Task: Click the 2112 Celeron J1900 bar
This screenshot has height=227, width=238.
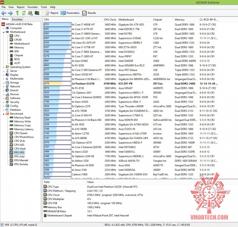Action: (x=57, y=174)
